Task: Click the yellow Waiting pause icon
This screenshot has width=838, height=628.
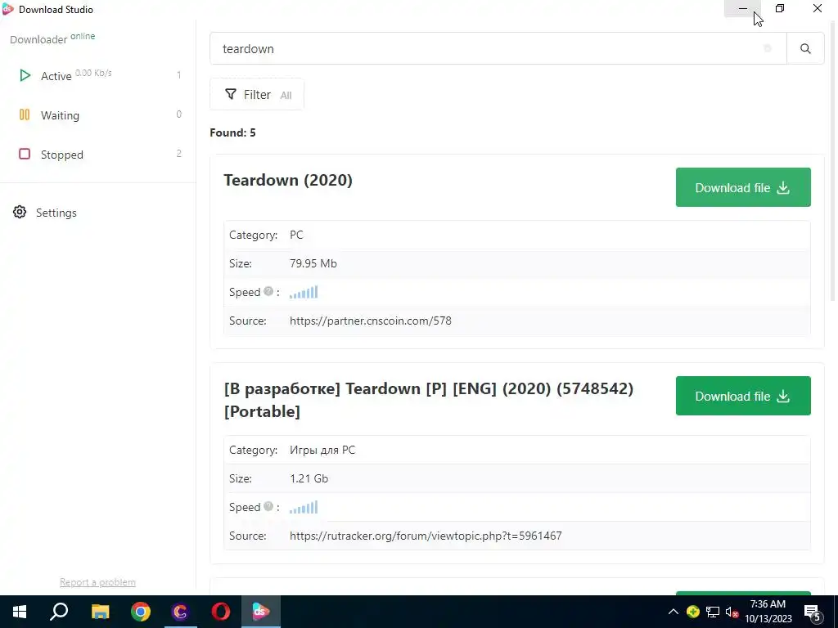Action: click(25, 114)
